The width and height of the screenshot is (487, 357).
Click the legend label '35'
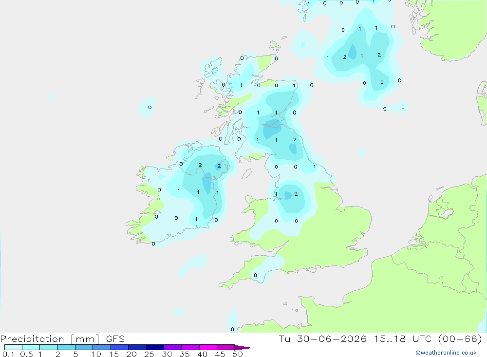pyautogui.click(x=185, y=354)
